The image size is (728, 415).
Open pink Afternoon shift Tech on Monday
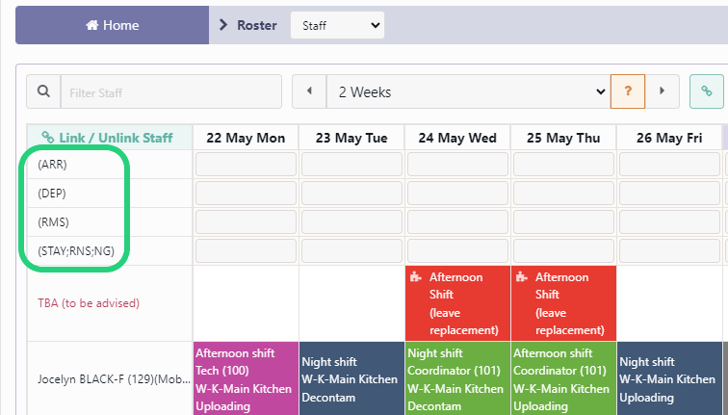click(x=246, y=377)
